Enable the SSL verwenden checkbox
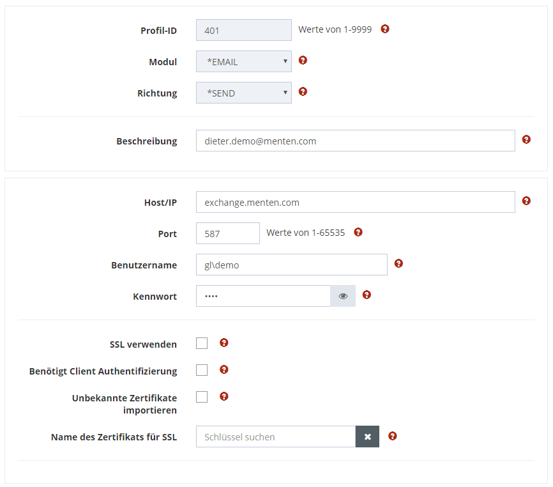553x487 pixels. pos(202,343)
